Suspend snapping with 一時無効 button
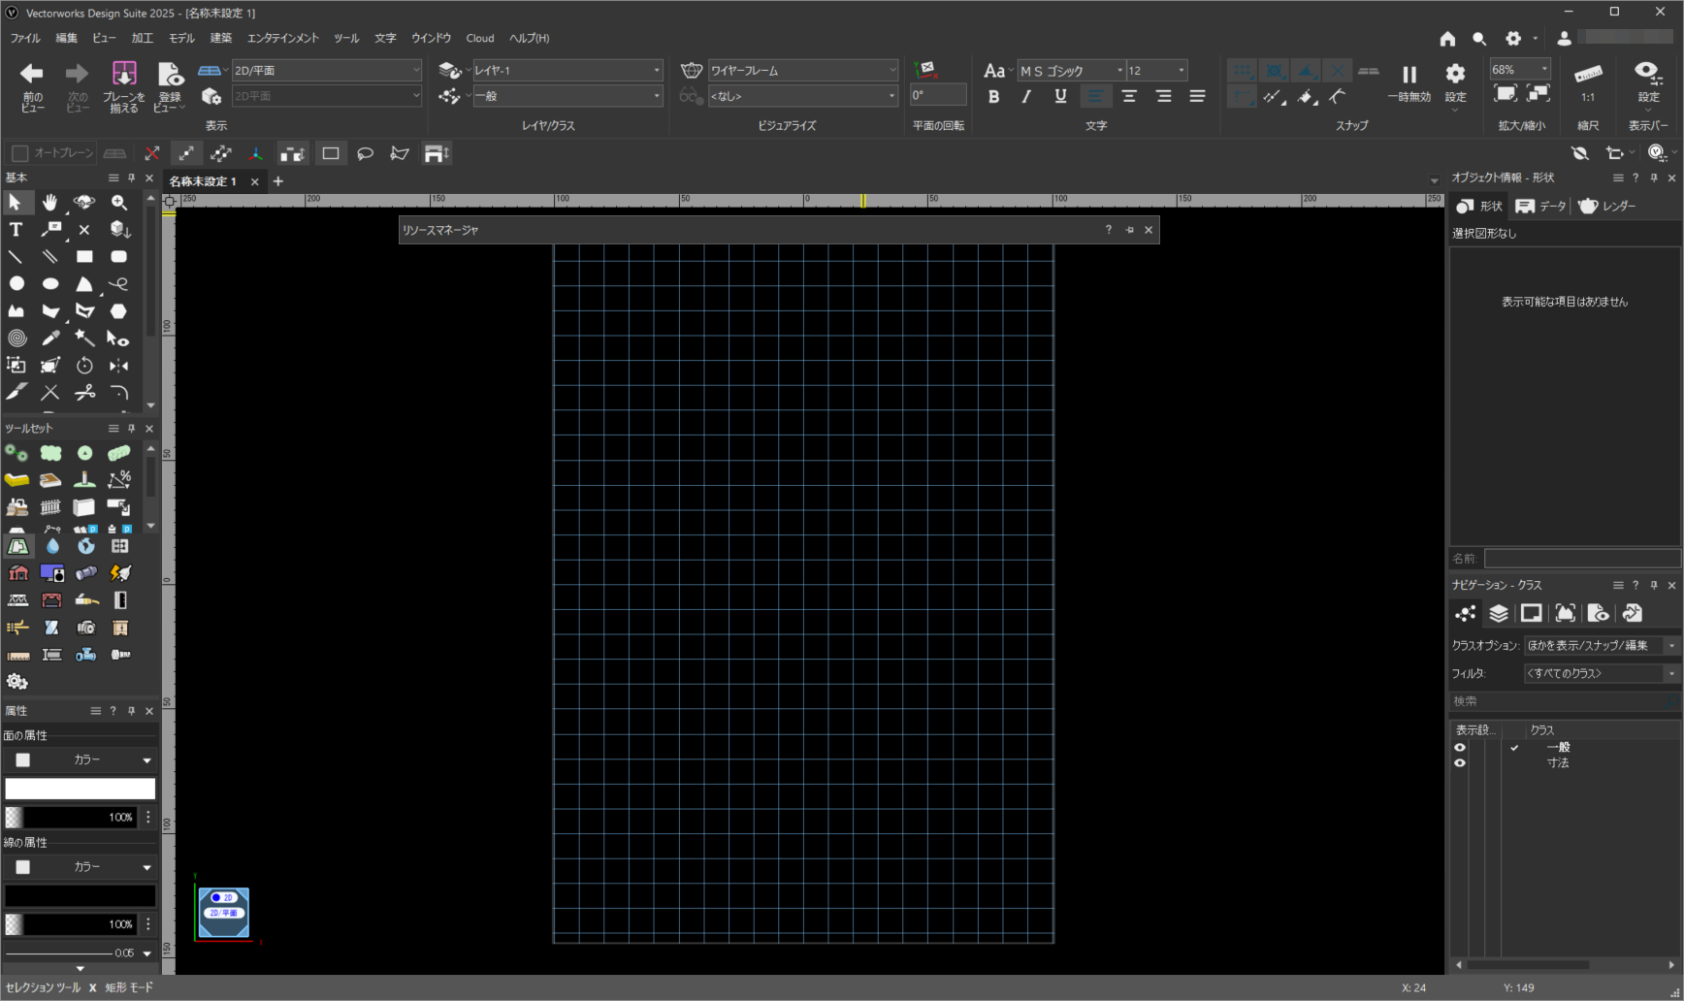The height and width of the screenshot is (1001, 1684). pyautogui.click(x=1409, y=82)
